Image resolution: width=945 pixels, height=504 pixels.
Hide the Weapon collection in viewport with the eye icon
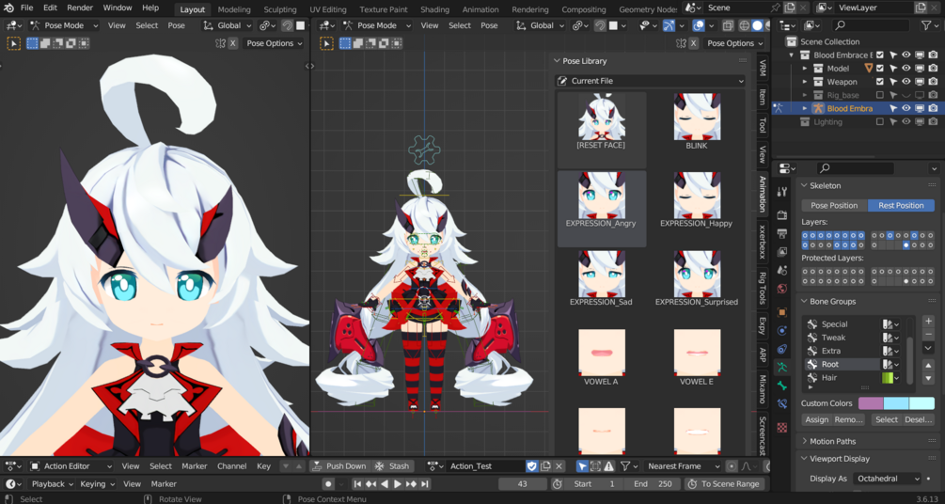tap(906, 82)
